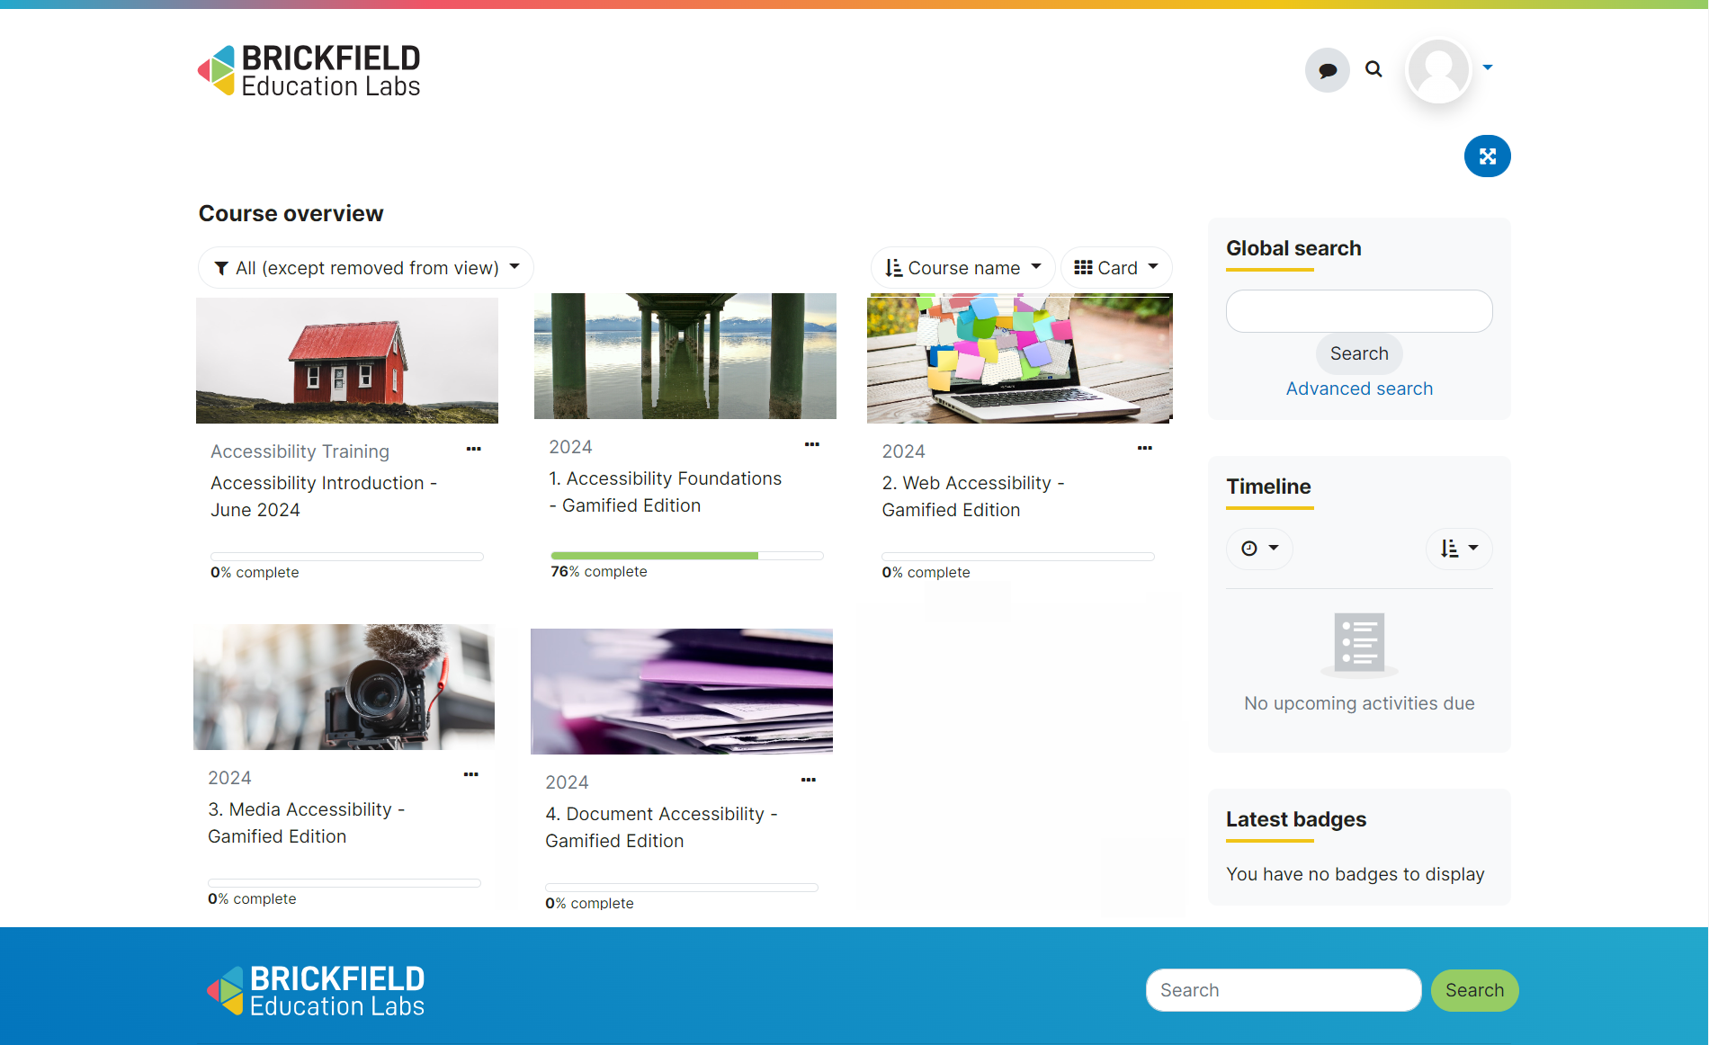This screenshot has height=1045, width=1709.
Task: Open '3. Media Accessibility - Gamified Edition' link
Action: 307,823
